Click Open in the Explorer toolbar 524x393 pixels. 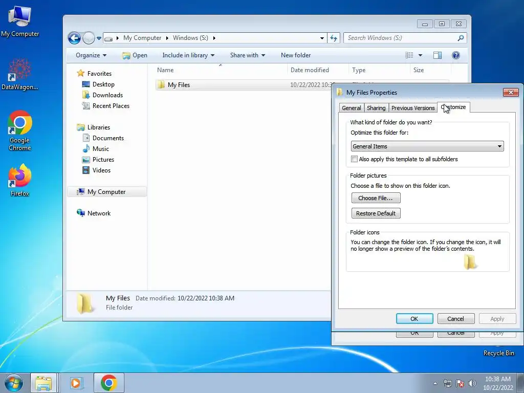click(135, 55)
